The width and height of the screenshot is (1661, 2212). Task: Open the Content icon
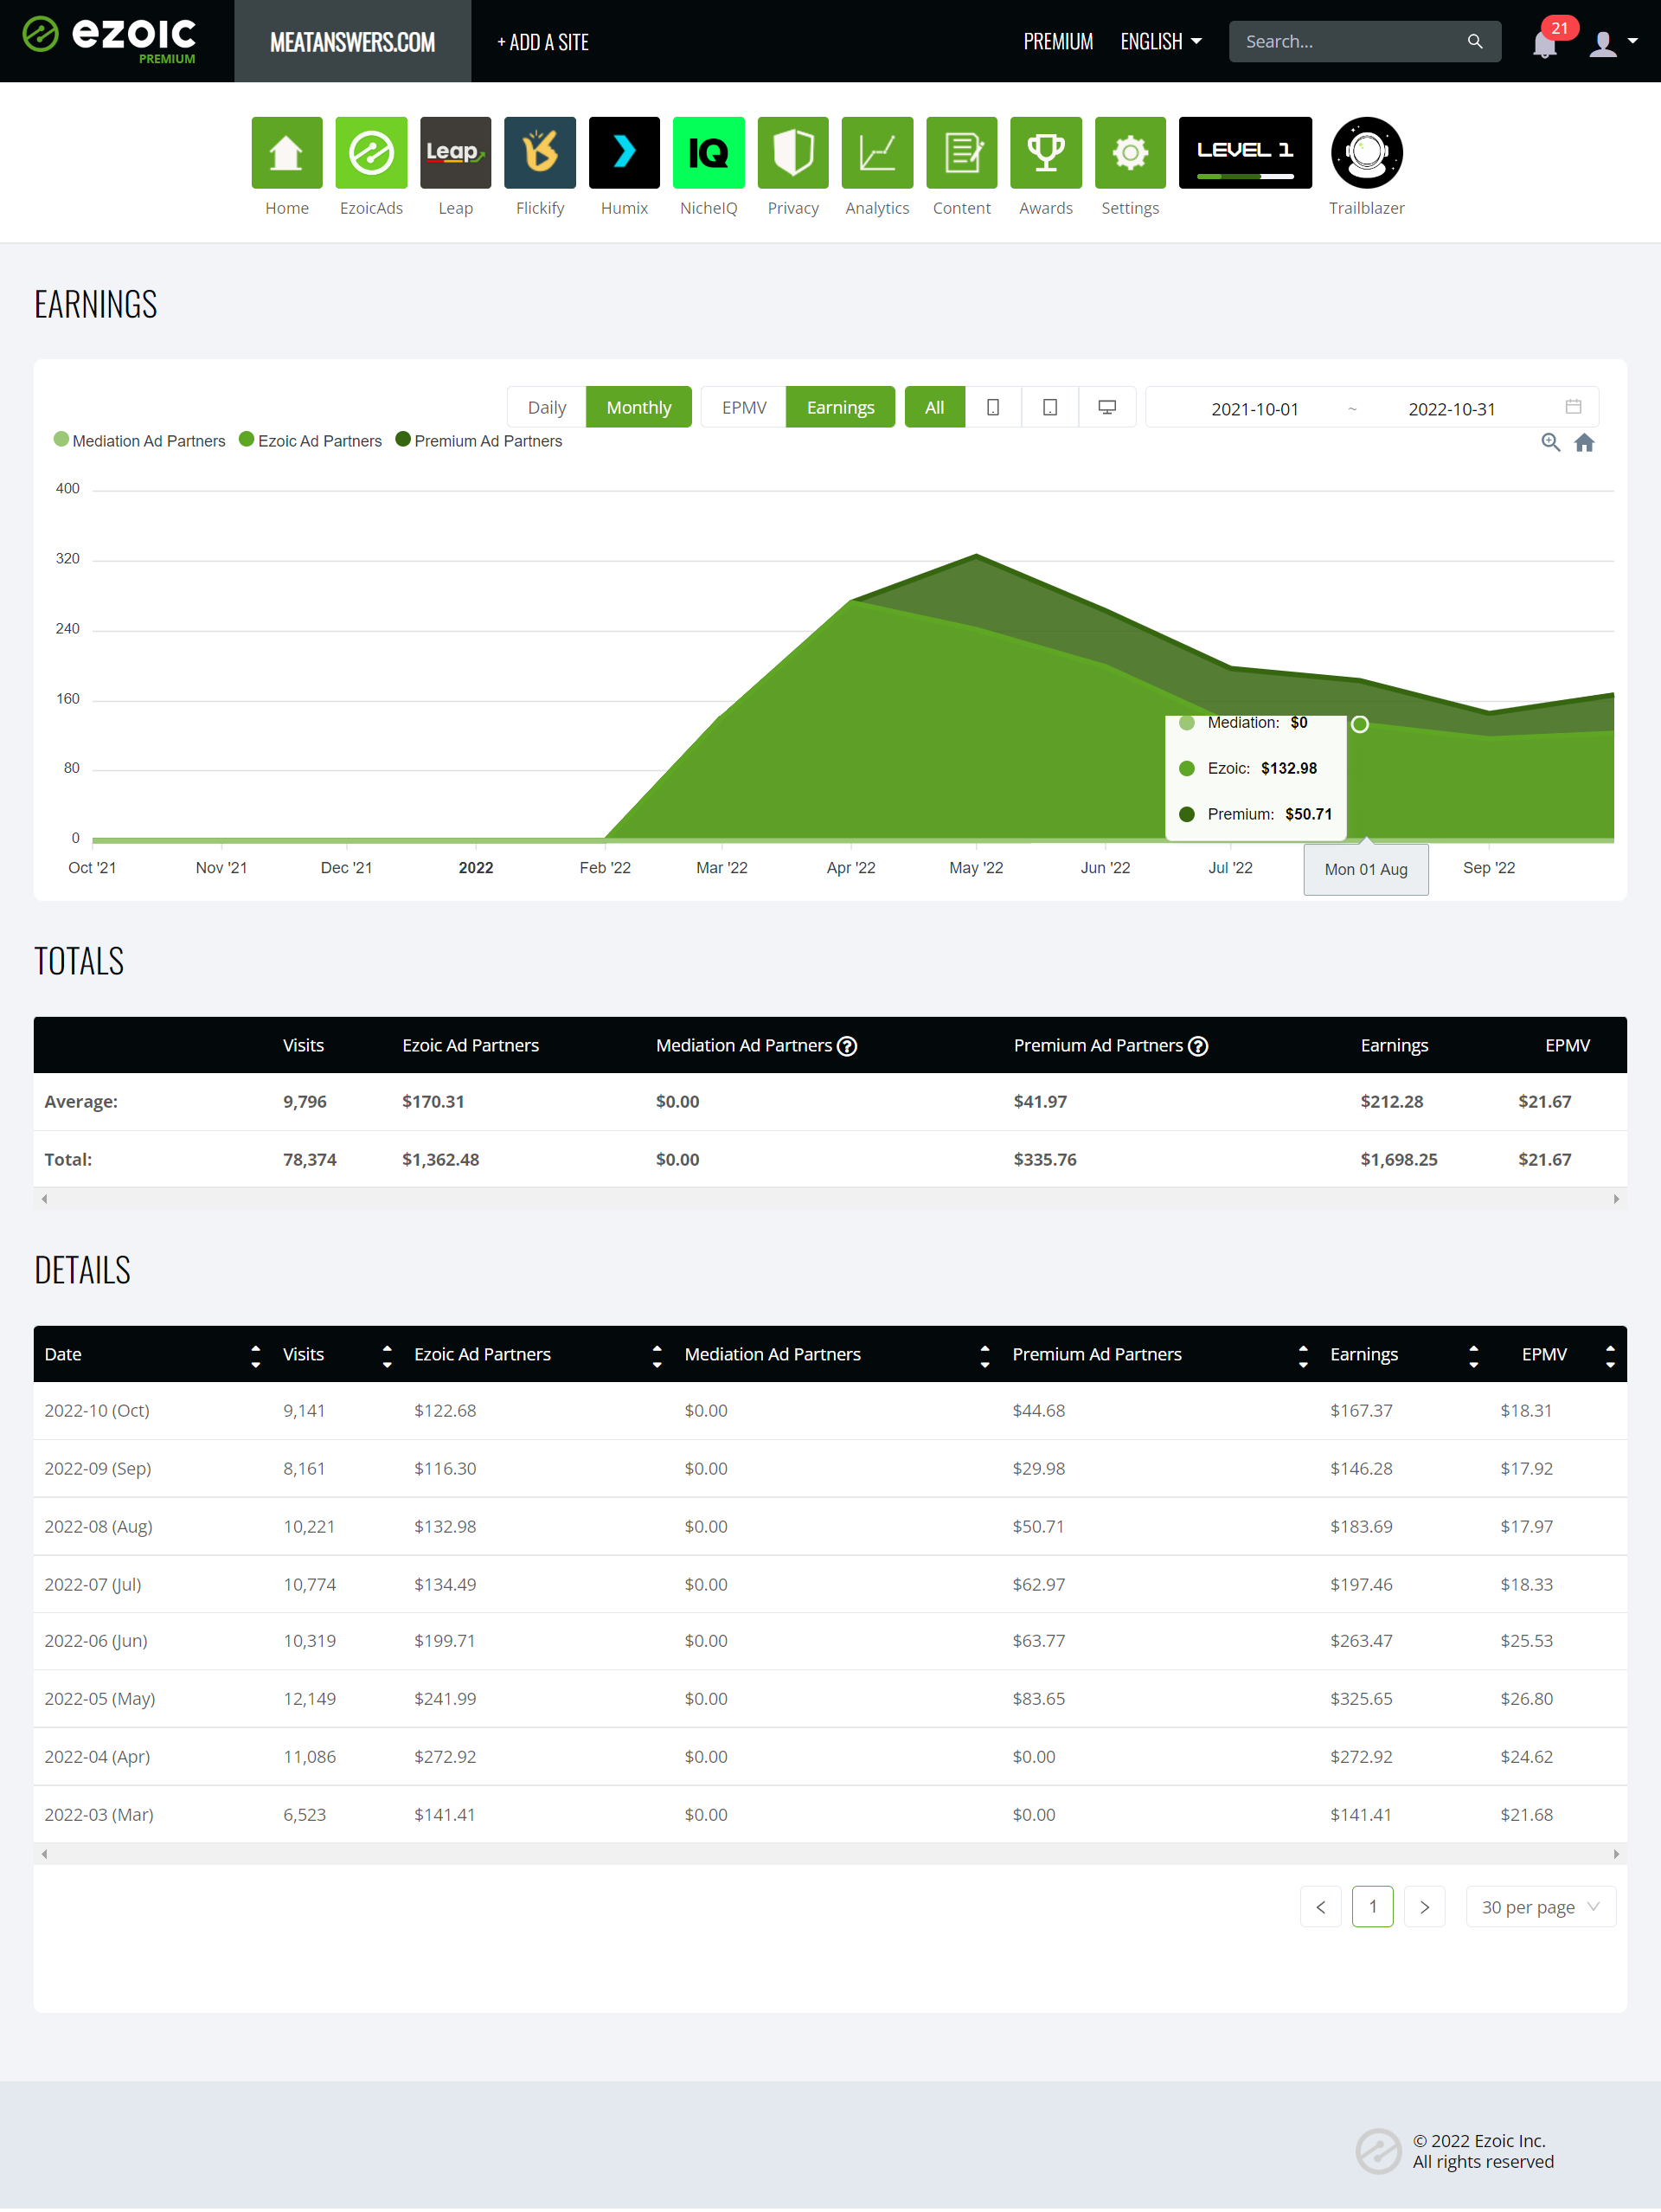coord(961,153)
